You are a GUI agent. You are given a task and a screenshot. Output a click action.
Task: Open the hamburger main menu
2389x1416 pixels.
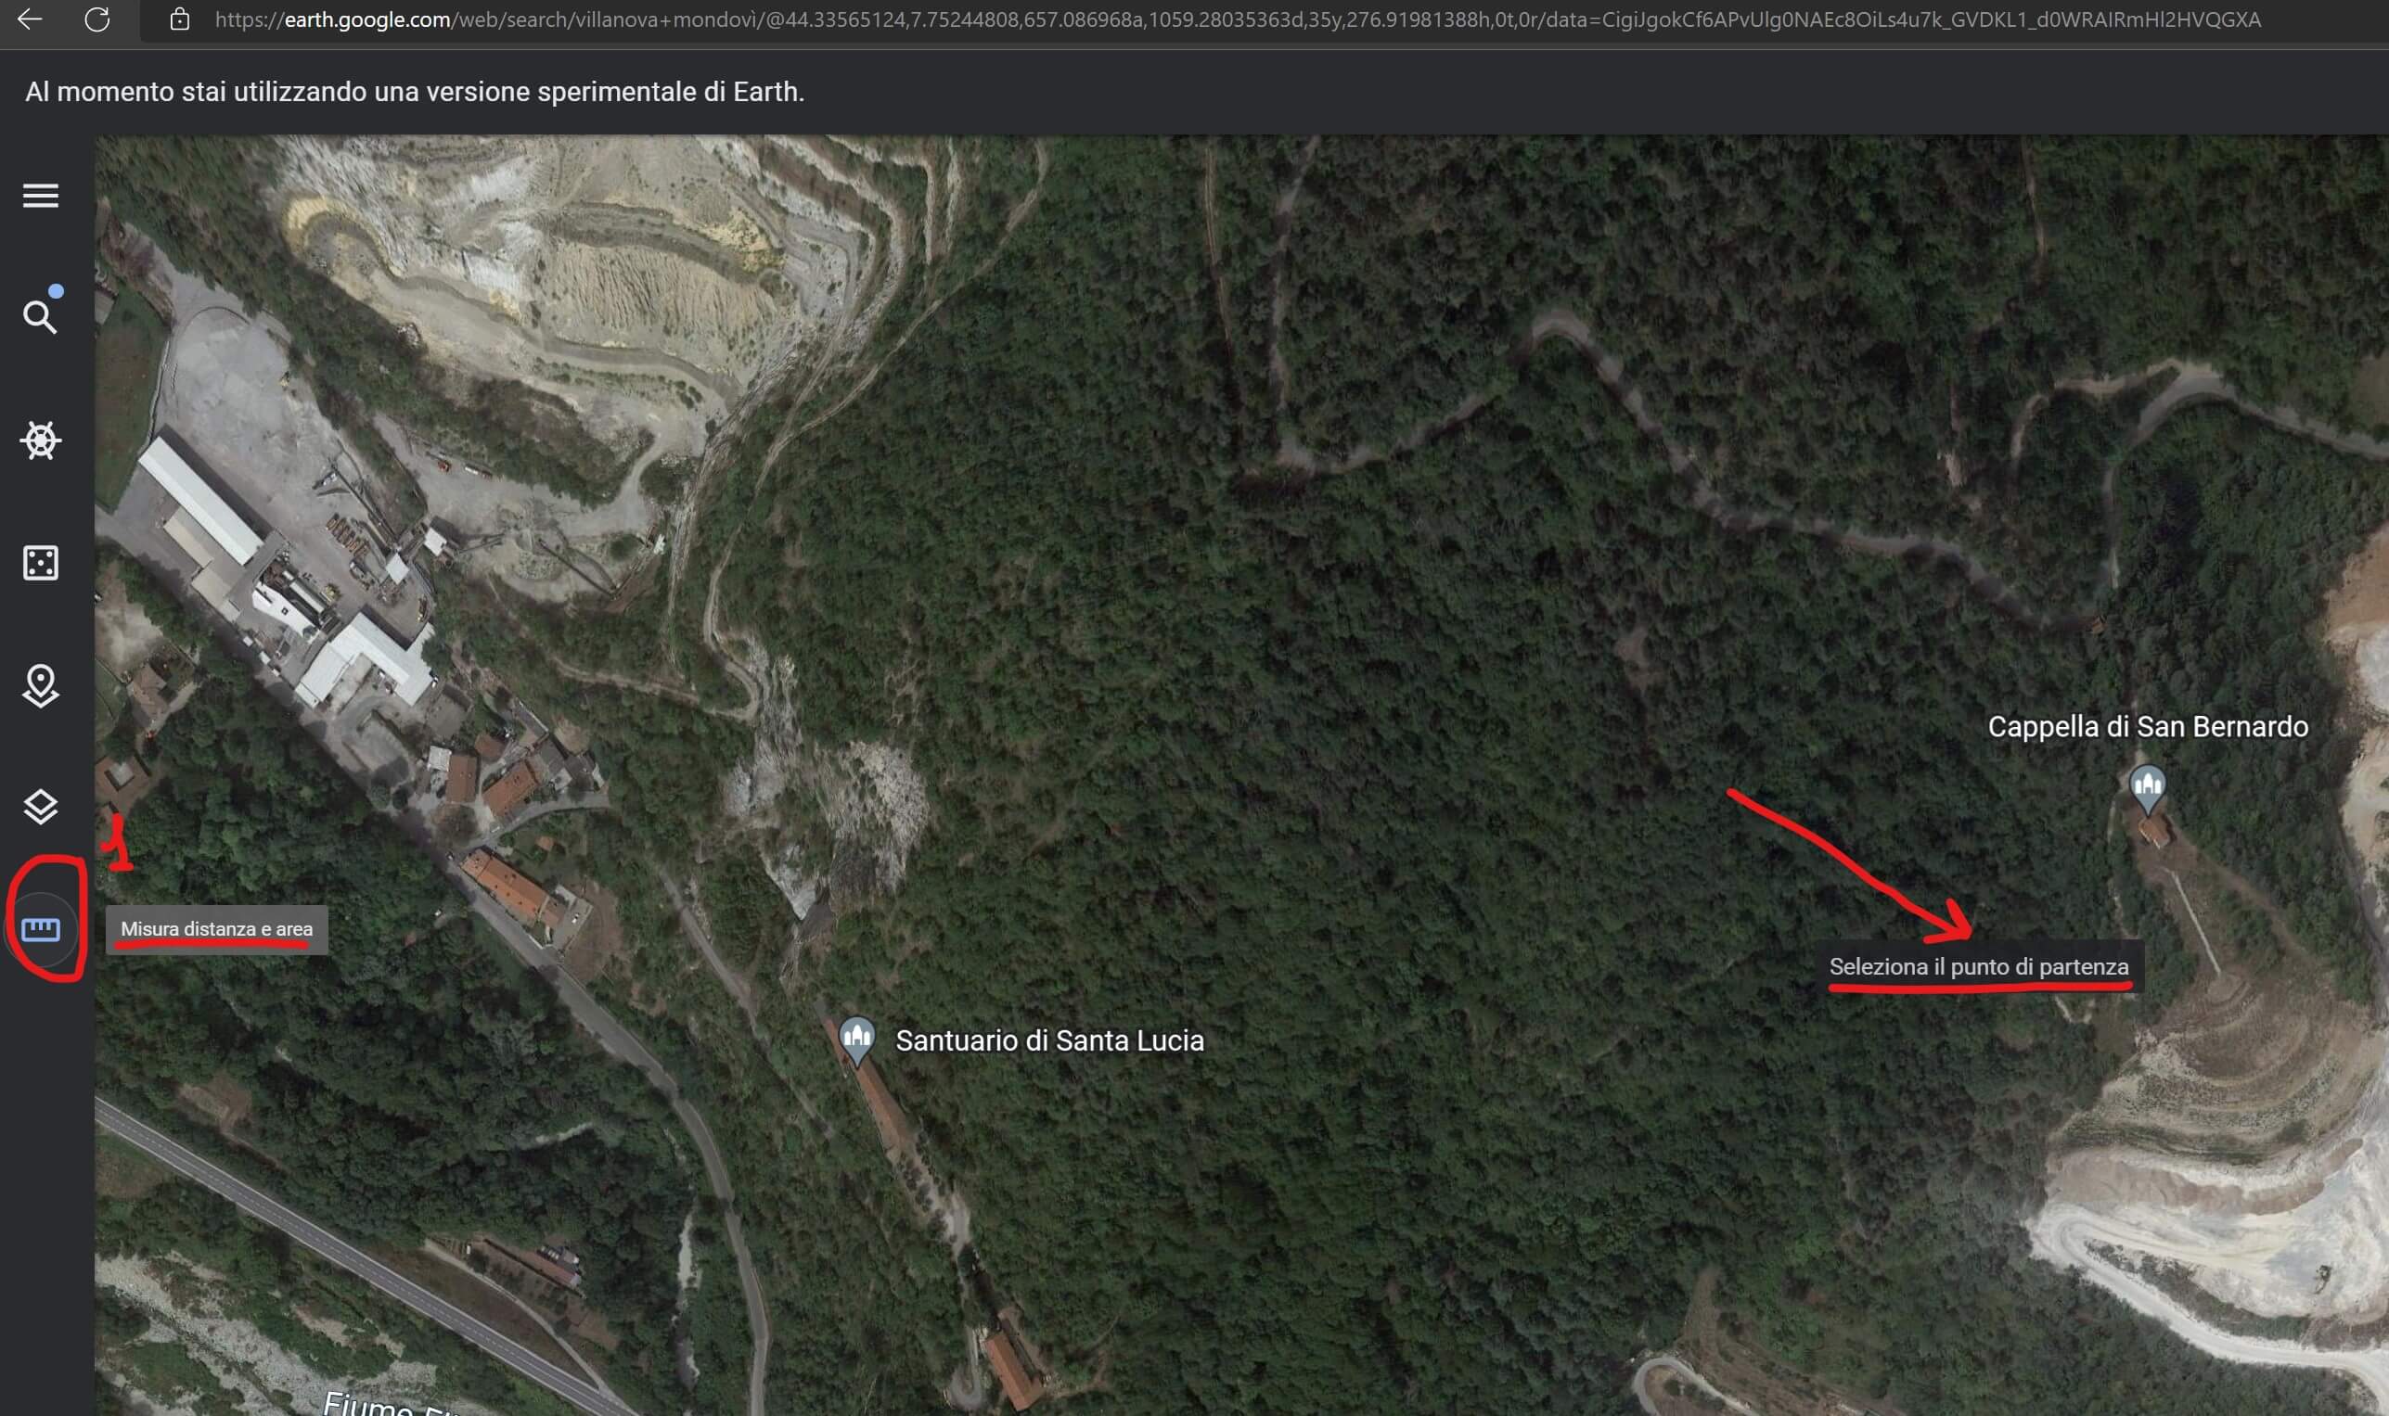pos(40,196)
